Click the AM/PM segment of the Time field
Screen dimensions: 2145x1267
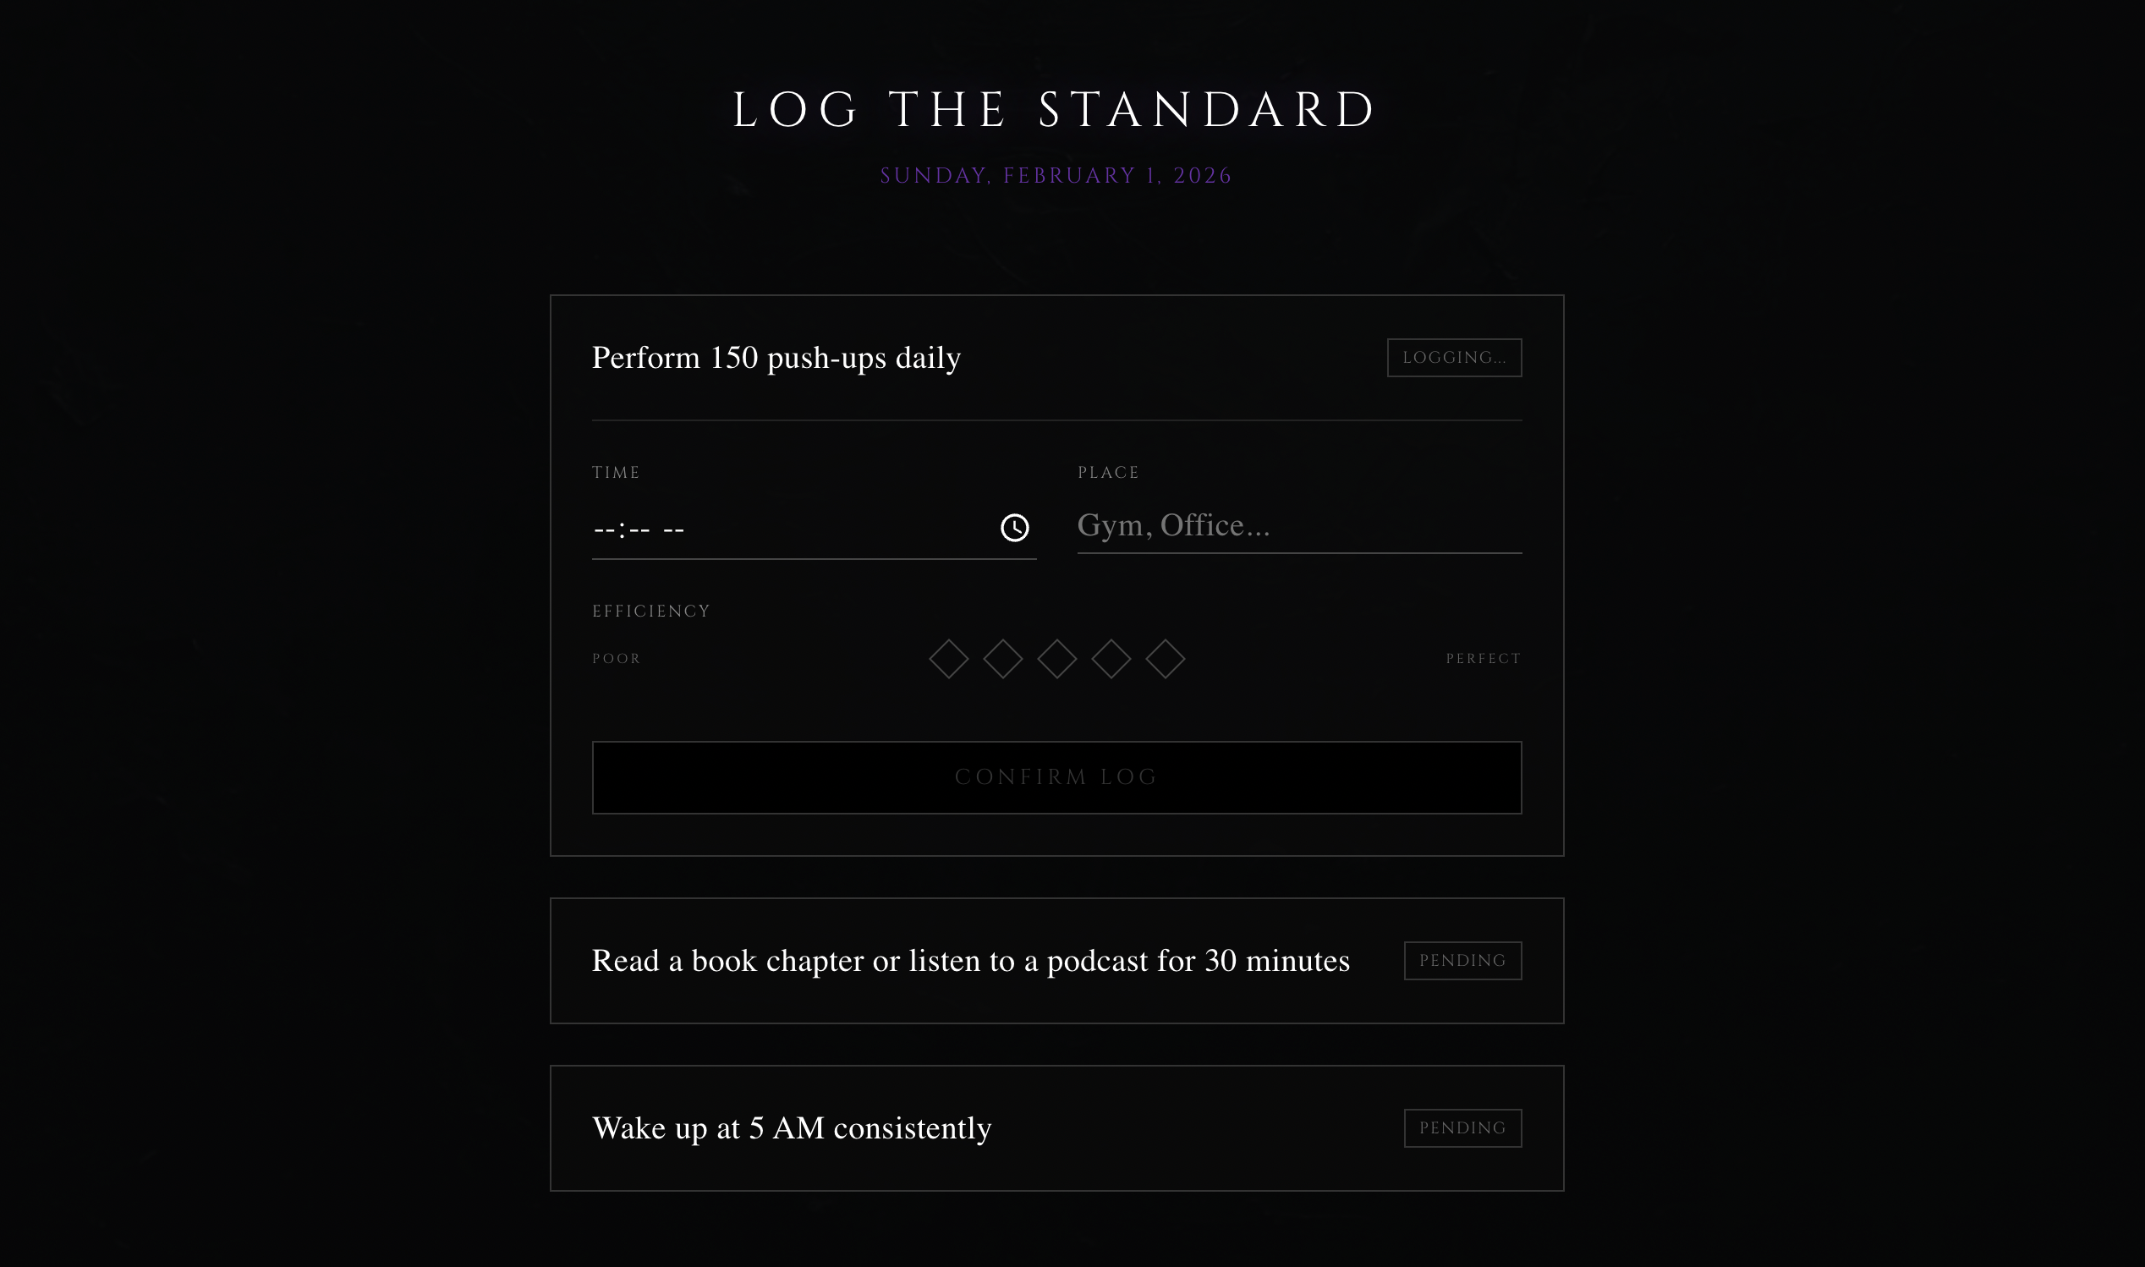coord(673,529)
